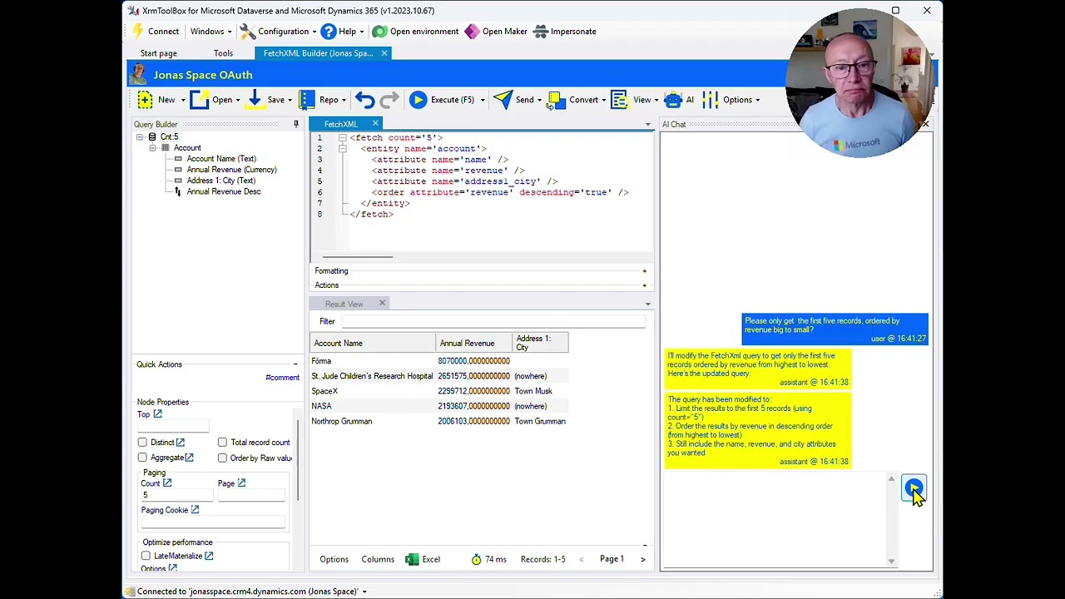Click the Repo icon
Viewport: 1065px width, 599px height.
[x=307, y=100]
